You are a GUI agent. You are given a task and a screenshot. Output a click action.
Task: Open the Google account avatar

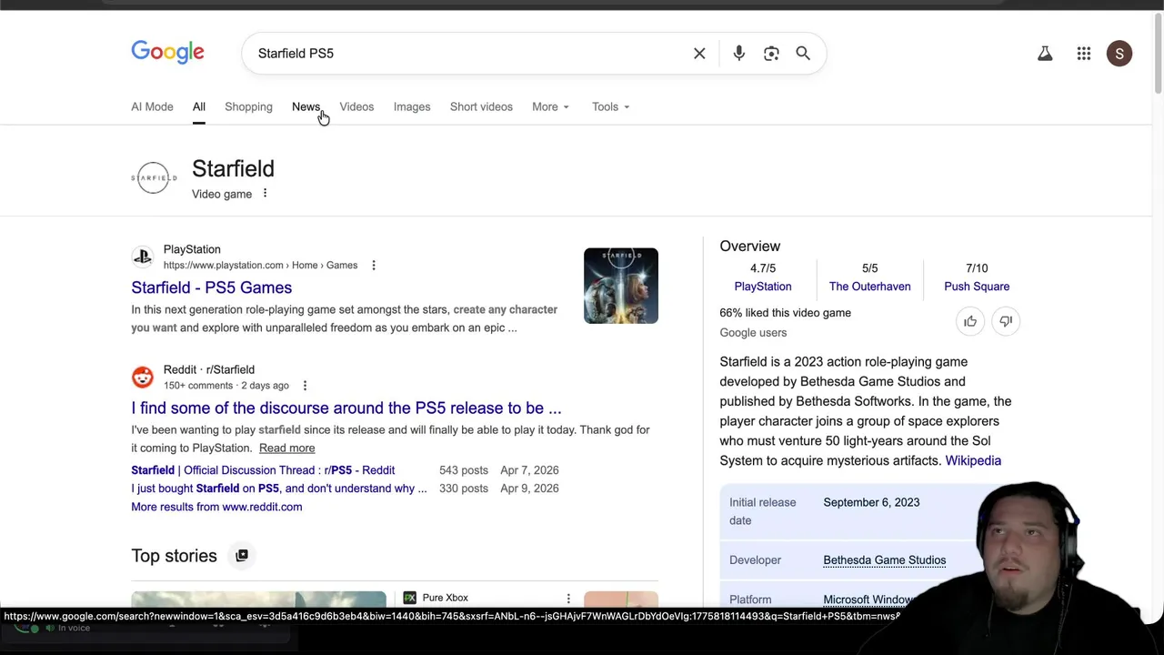click(1119, 54)
